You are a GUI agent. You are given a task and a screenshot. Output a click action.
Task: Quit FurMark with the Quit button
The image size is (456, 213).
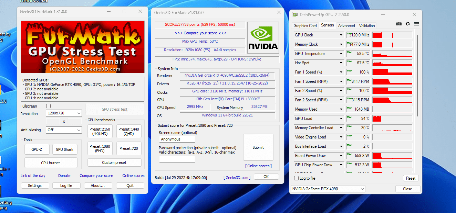pyautogui.click(x=130, y=186)
